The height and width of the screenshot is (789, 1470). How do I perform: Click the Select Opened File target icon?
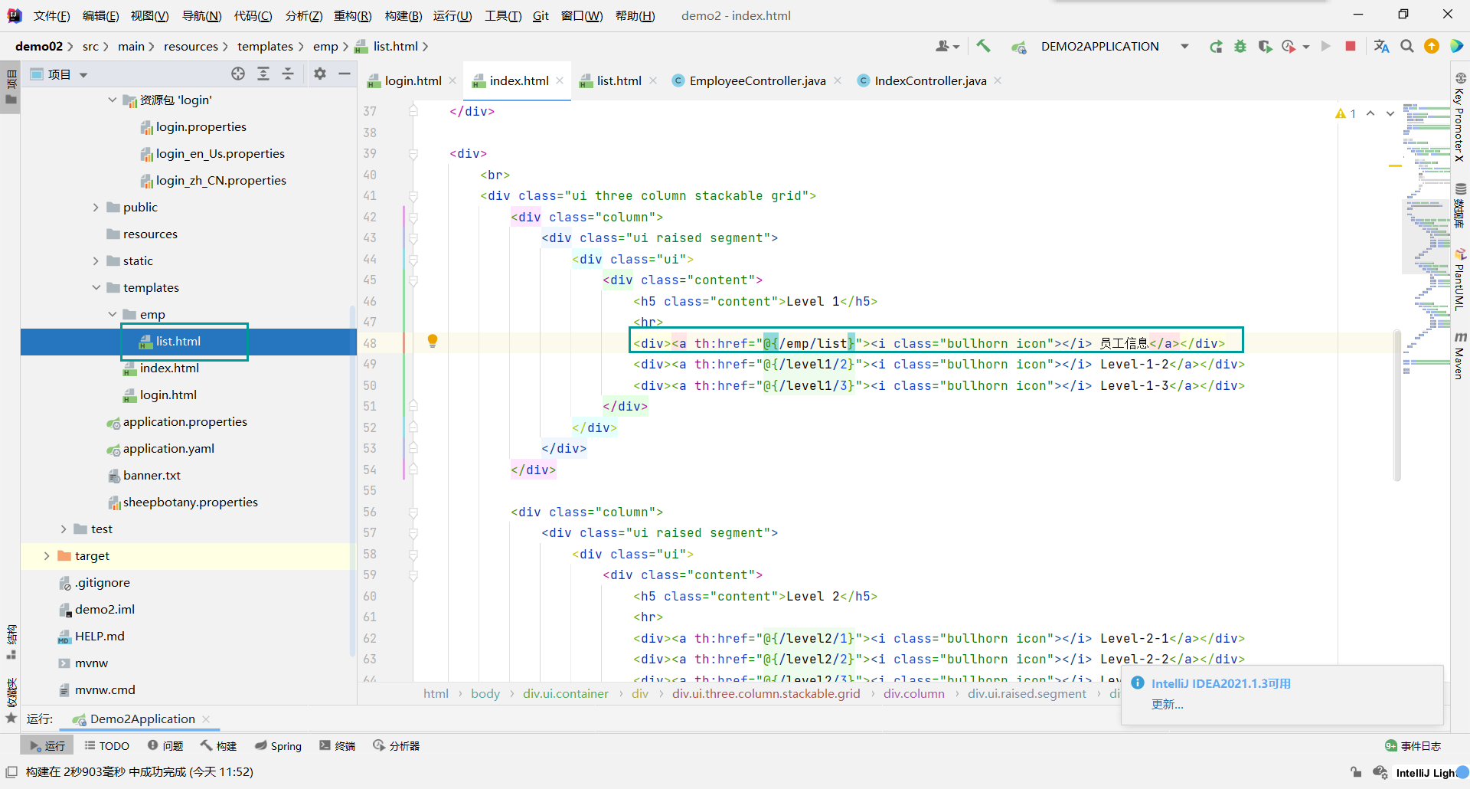click(238, 74)
